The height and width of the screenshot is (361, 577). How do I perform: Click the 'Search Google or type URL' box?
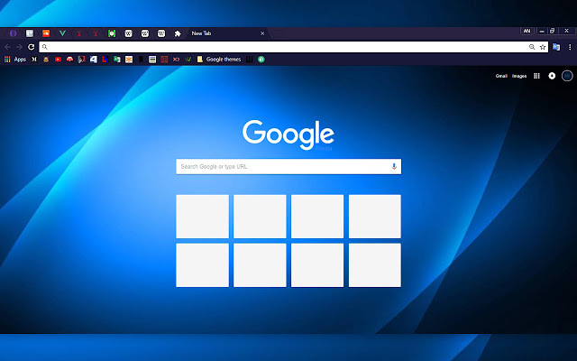click(288, 166)
